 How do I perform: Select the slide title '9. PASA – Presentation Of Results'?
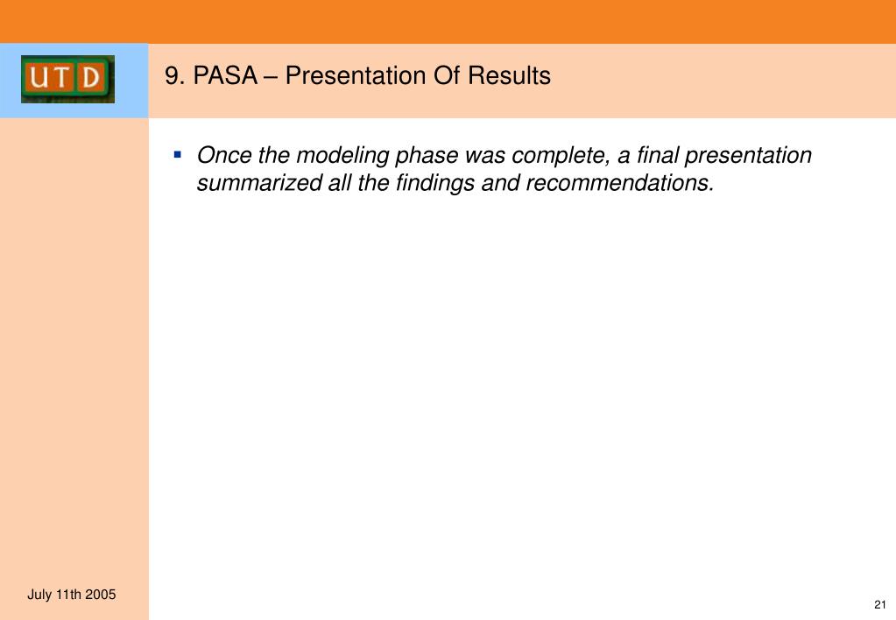(x=357, y=75)
